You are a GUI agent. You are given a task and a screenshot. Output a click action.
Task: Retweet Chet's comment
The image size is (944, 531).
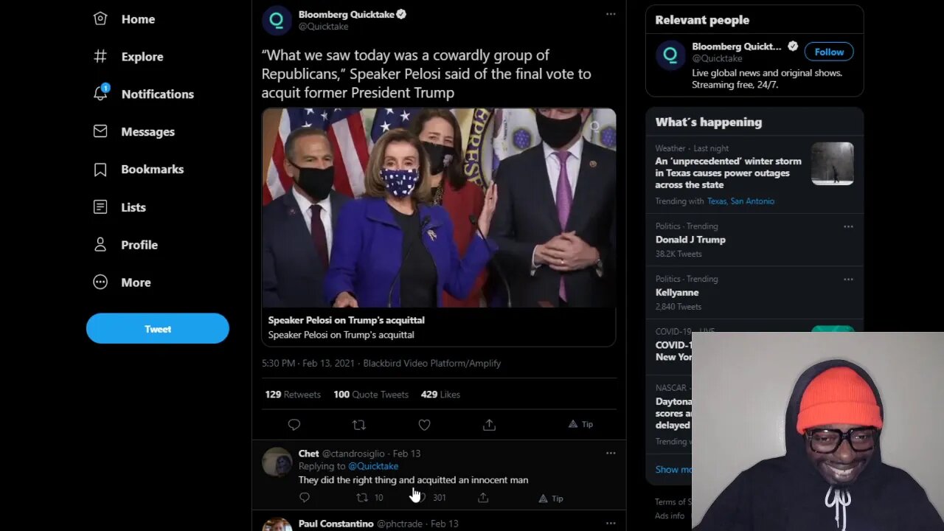362,498
